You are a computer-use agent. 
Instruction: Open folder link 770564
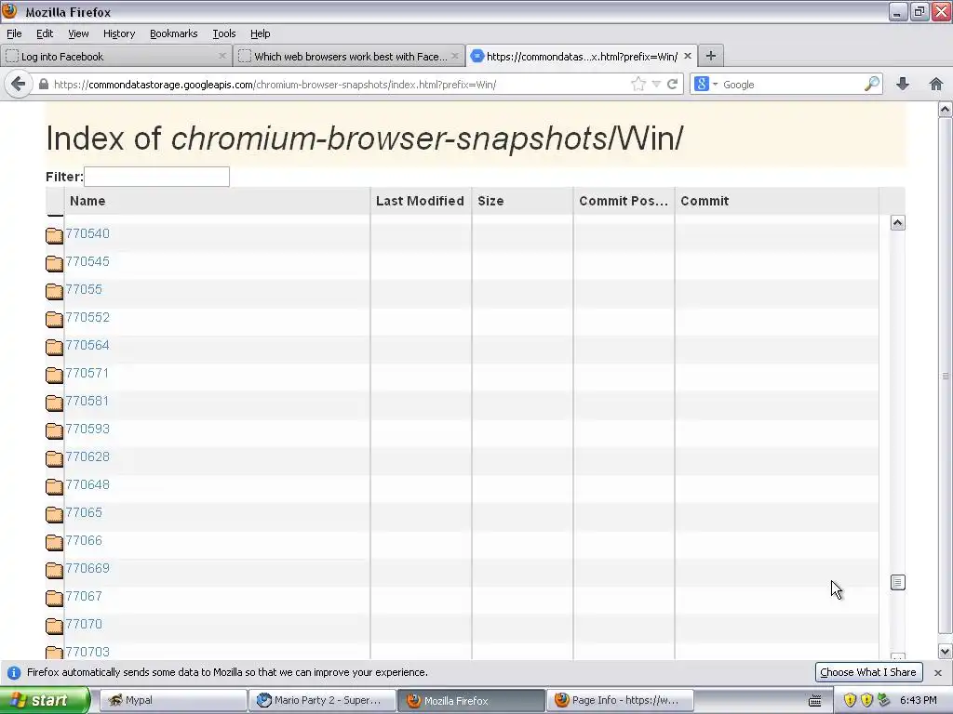[x=87, y=346]
